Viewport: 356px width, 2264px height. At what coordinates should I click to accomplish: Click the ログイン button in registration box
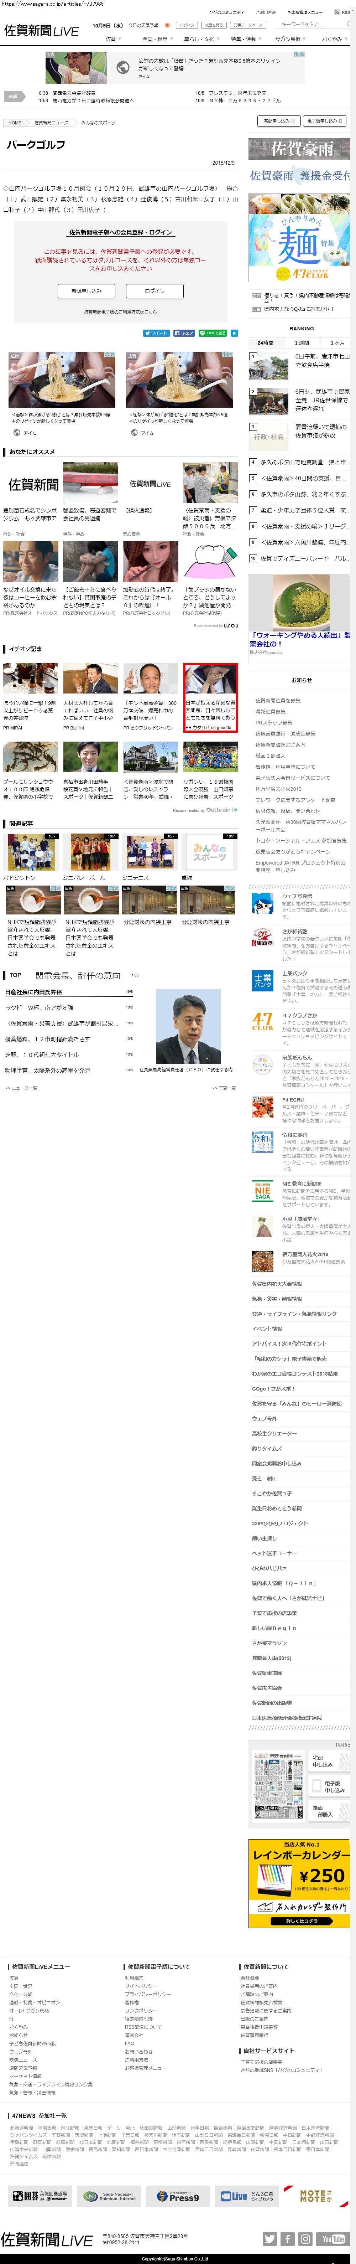[x=155, y=291]
